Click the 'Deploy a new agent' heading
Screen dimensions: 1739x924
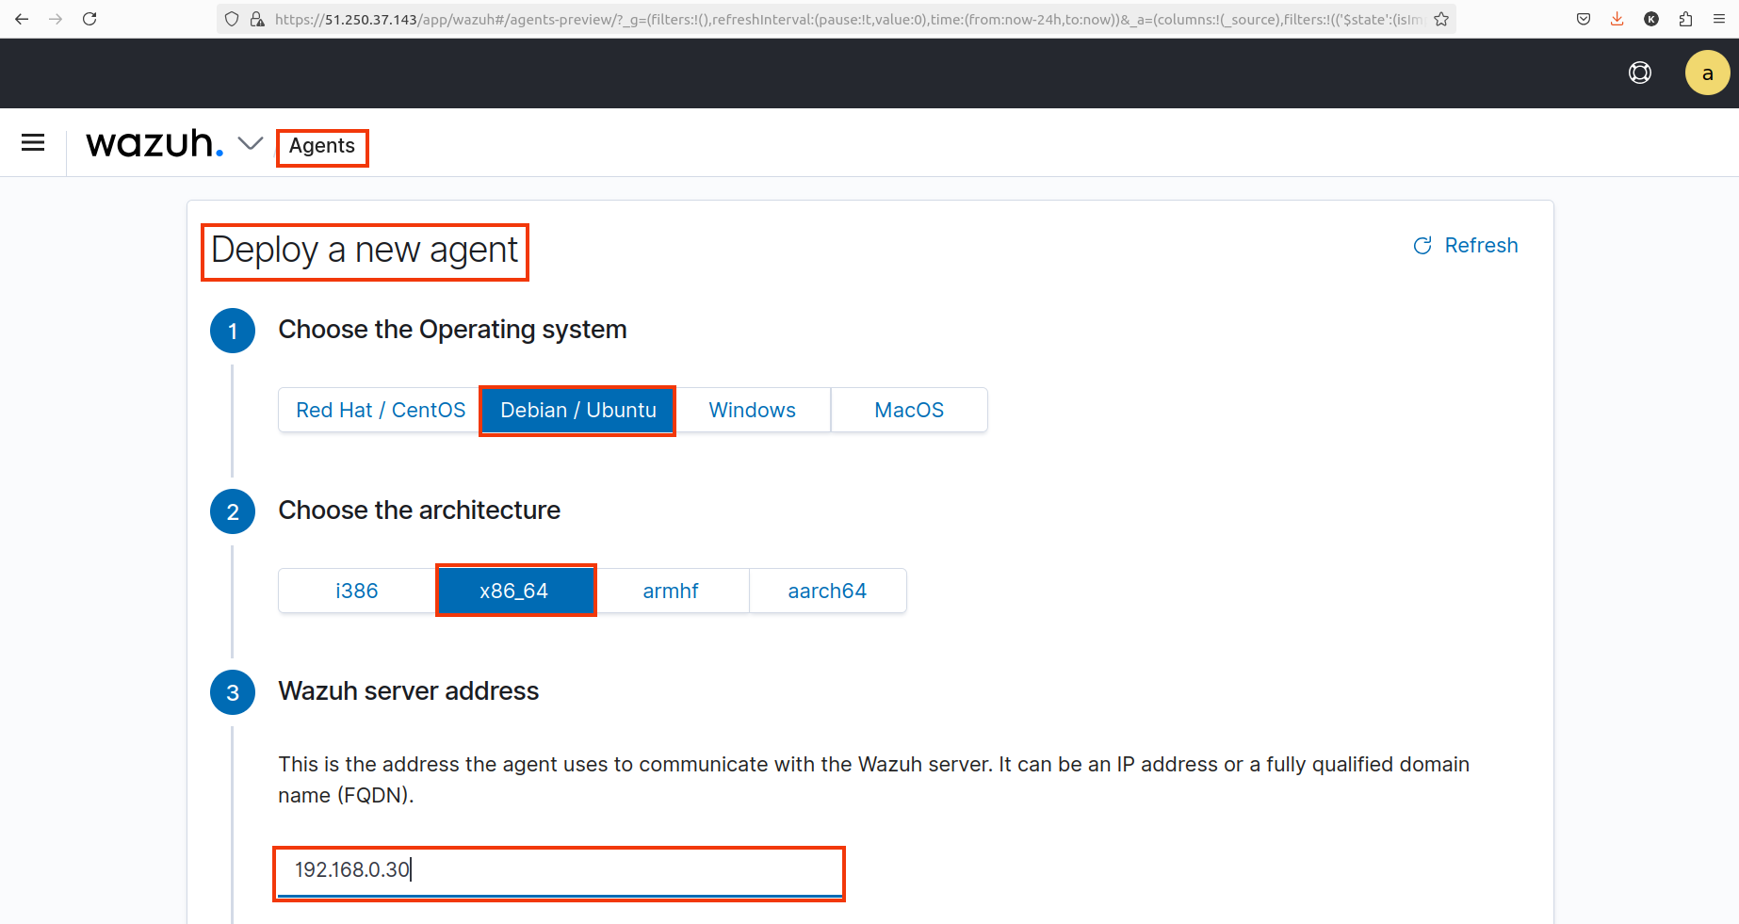[x=365, y=251]
